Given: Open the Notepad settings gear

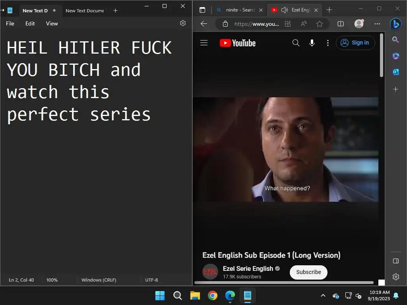Looking at the screenshot, I should point(183,23).
